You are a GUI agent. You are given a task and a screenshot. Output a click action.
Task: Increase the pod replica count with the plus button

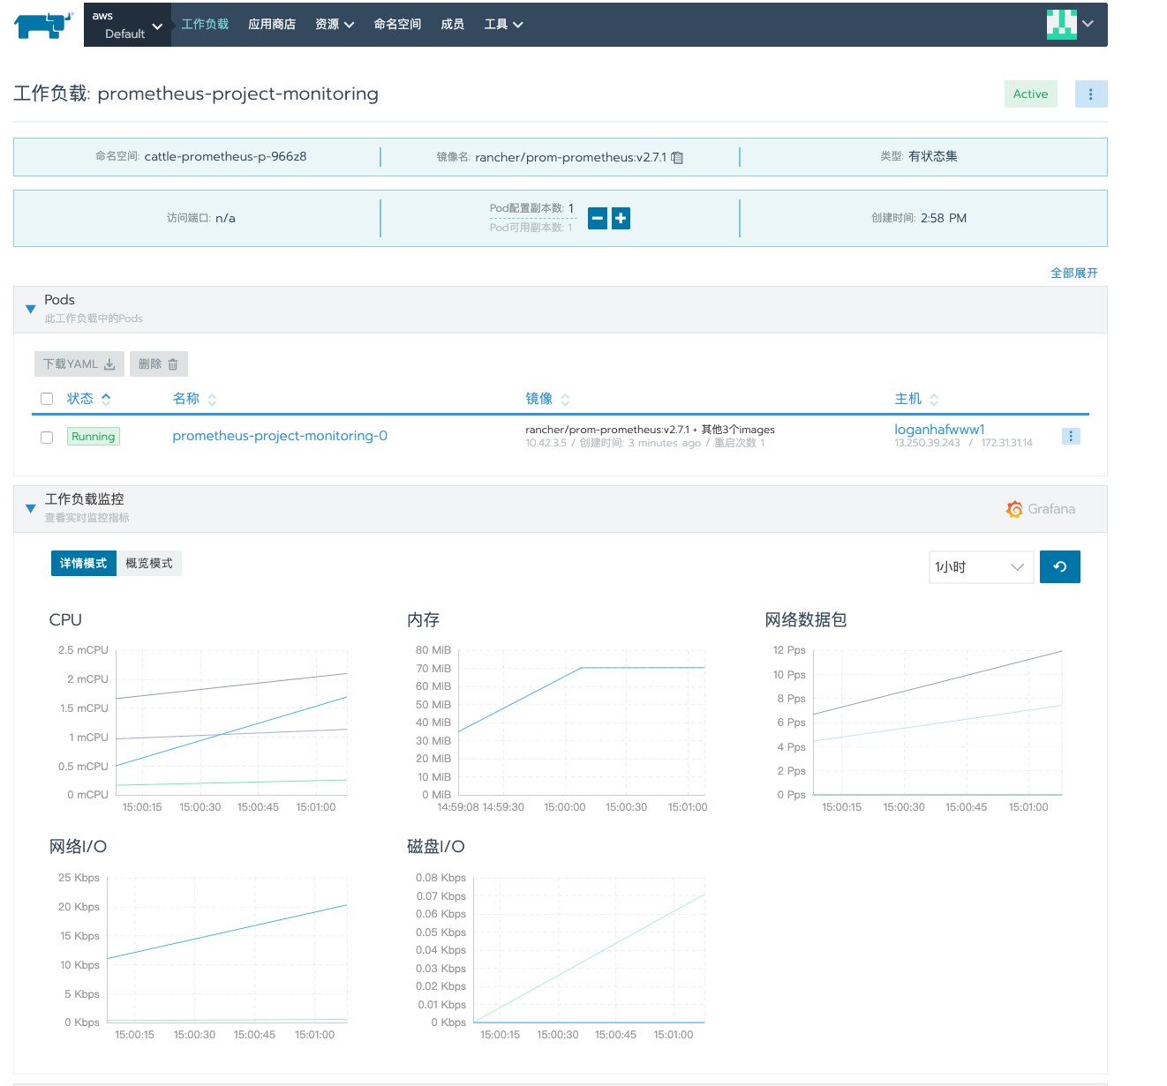(621, 218)
